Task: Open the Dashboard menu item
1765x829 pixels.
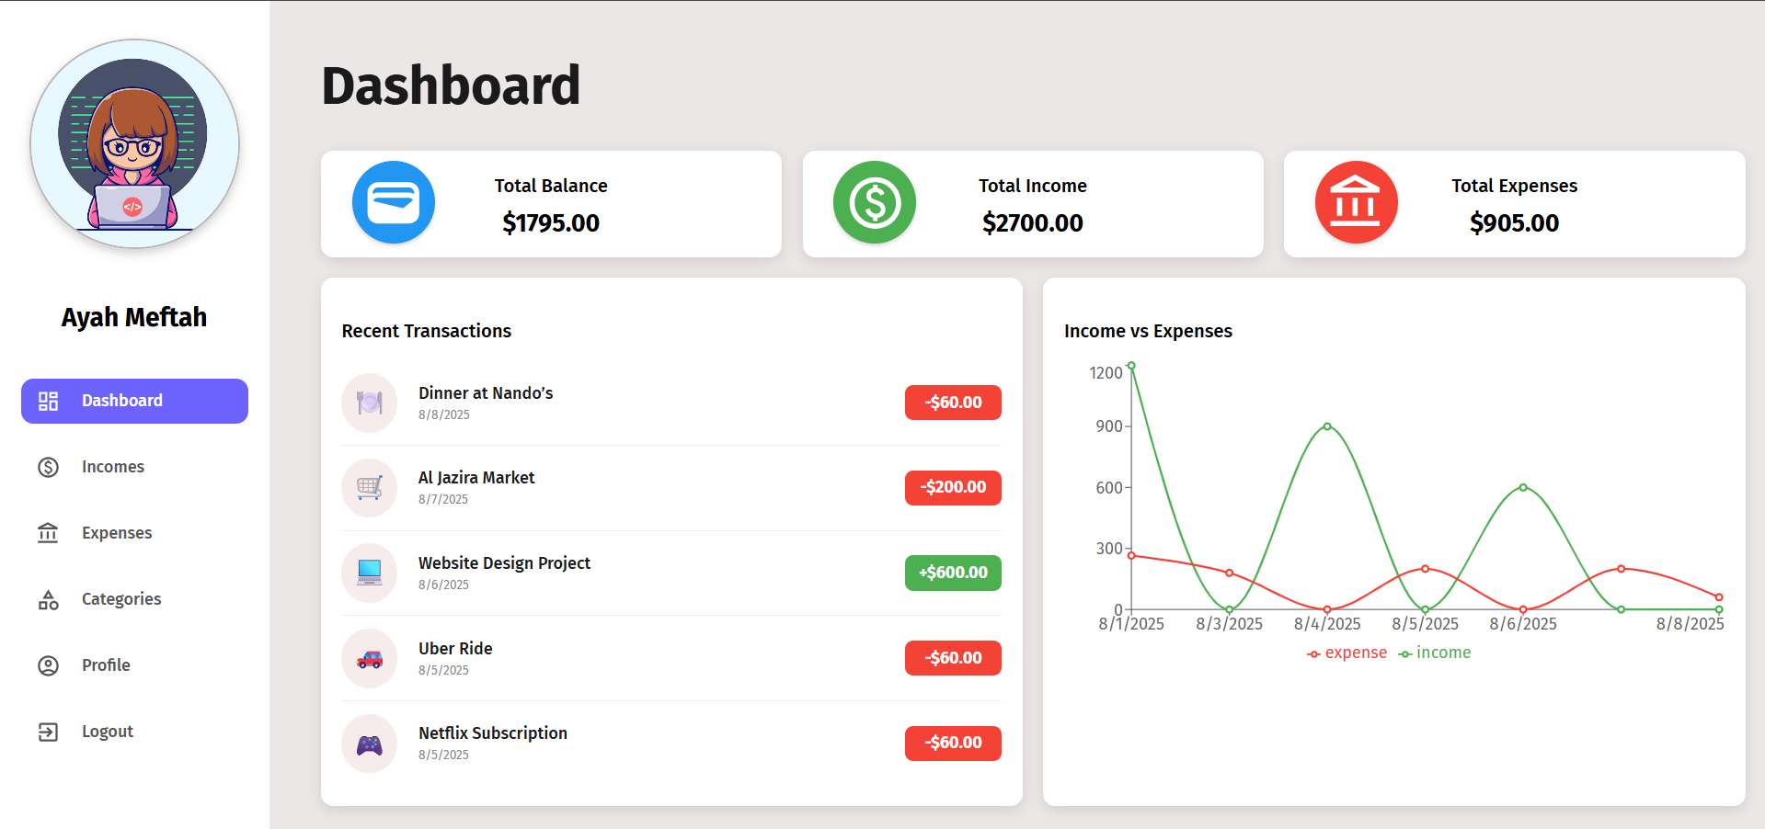Action: coord(134,401)
